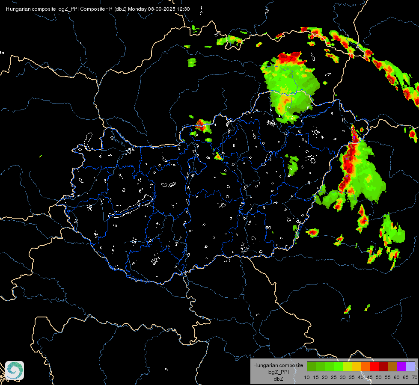
Task: Click Lake Balaton outline on the map
Action: [131, 207]
